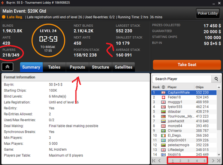Click the player list scrollbar thumb
Screen dimensions: 223x165
point(219,110)
